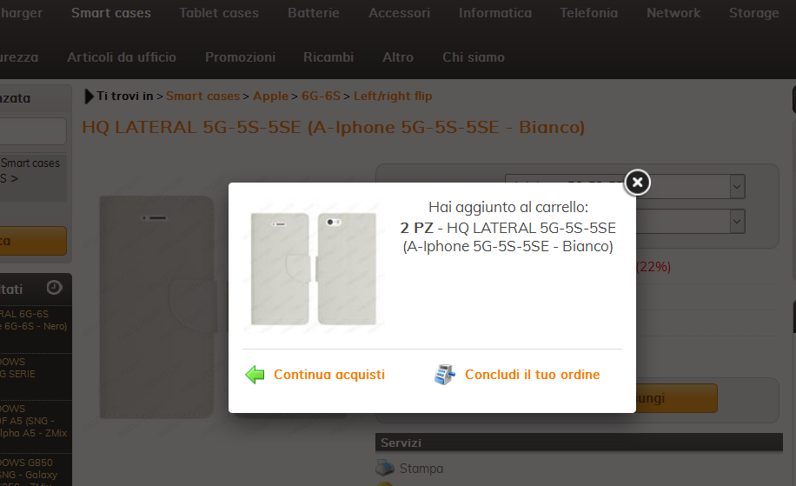Open the second product option dropdown arrow
Viewport: 796px width, 486px height.
pyautogui.click(x=737, y=222)
